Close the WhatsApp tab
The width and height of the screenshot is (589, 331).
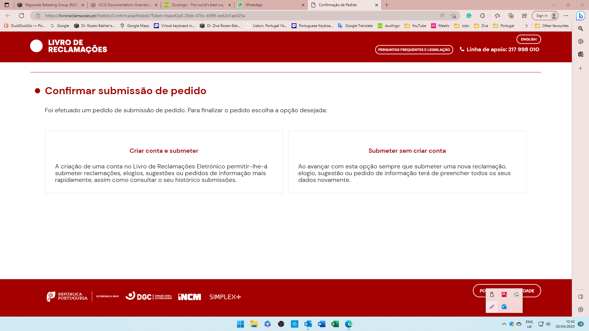pyautogui.click(x=303, y=5)
